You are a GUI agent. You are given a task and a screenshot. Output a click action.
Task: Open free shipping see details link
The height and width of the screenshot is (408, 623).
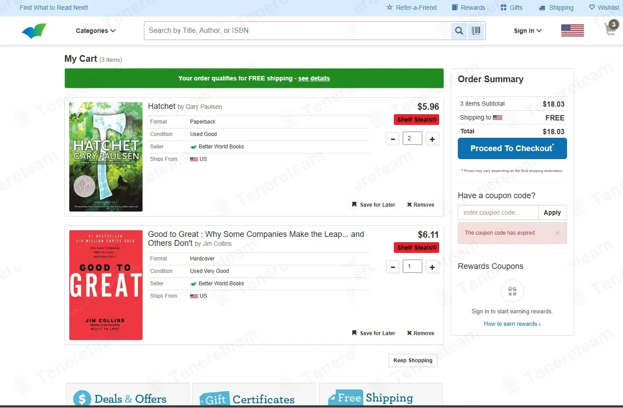coord(314,78)
